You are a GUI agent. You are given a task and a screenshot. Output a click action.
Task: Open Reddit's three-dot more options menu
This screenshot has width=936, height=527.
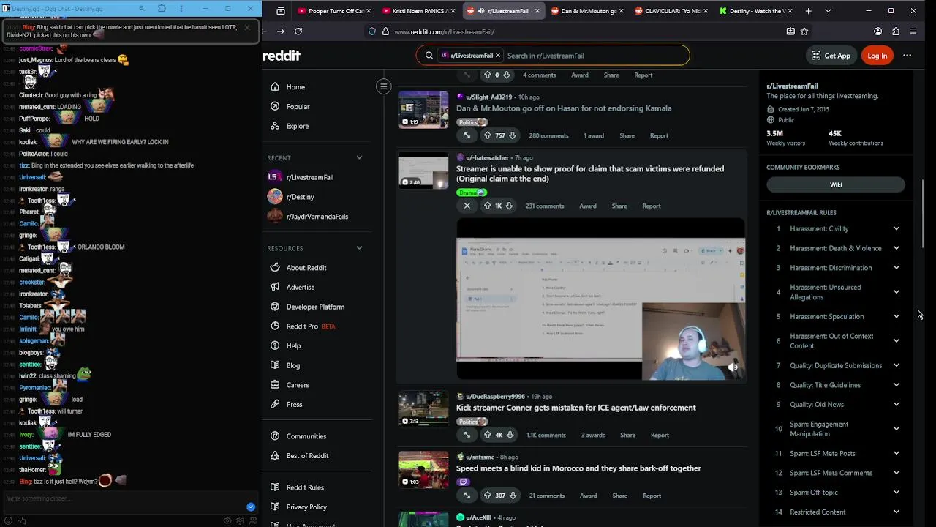pyautogui.click(x=907, y=56)
